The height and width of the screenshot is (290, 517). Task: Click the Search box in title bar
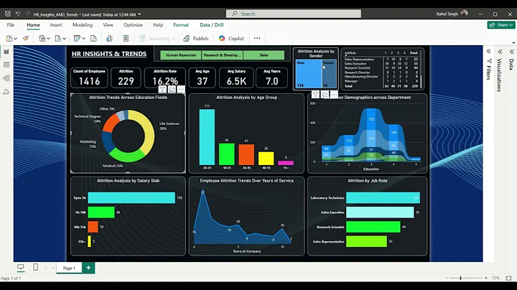[294, 14]
